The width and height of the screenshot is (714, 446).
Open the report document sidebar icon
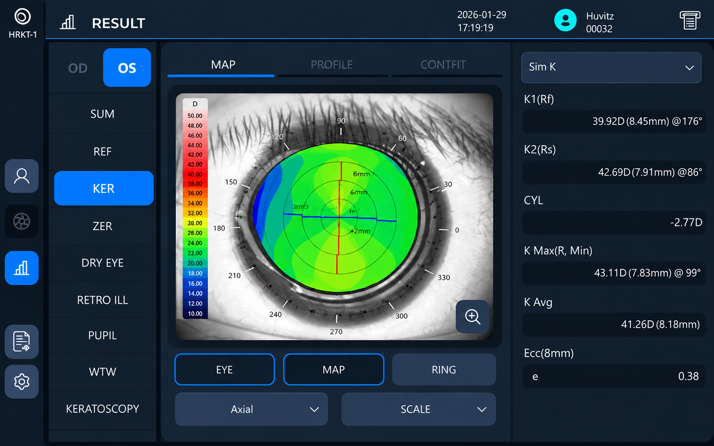click(x=22, y=342)
